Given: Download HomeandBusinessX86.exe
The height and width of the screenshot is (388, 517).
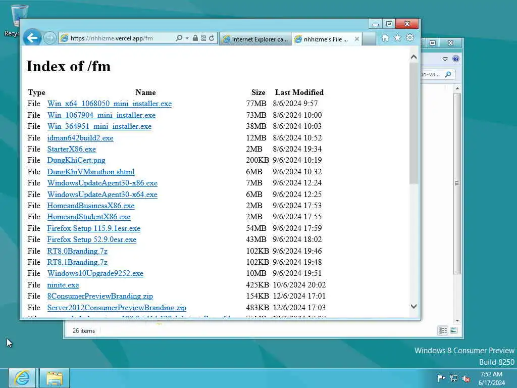Looking at the screenshot, I should click(x=91, y=206).
